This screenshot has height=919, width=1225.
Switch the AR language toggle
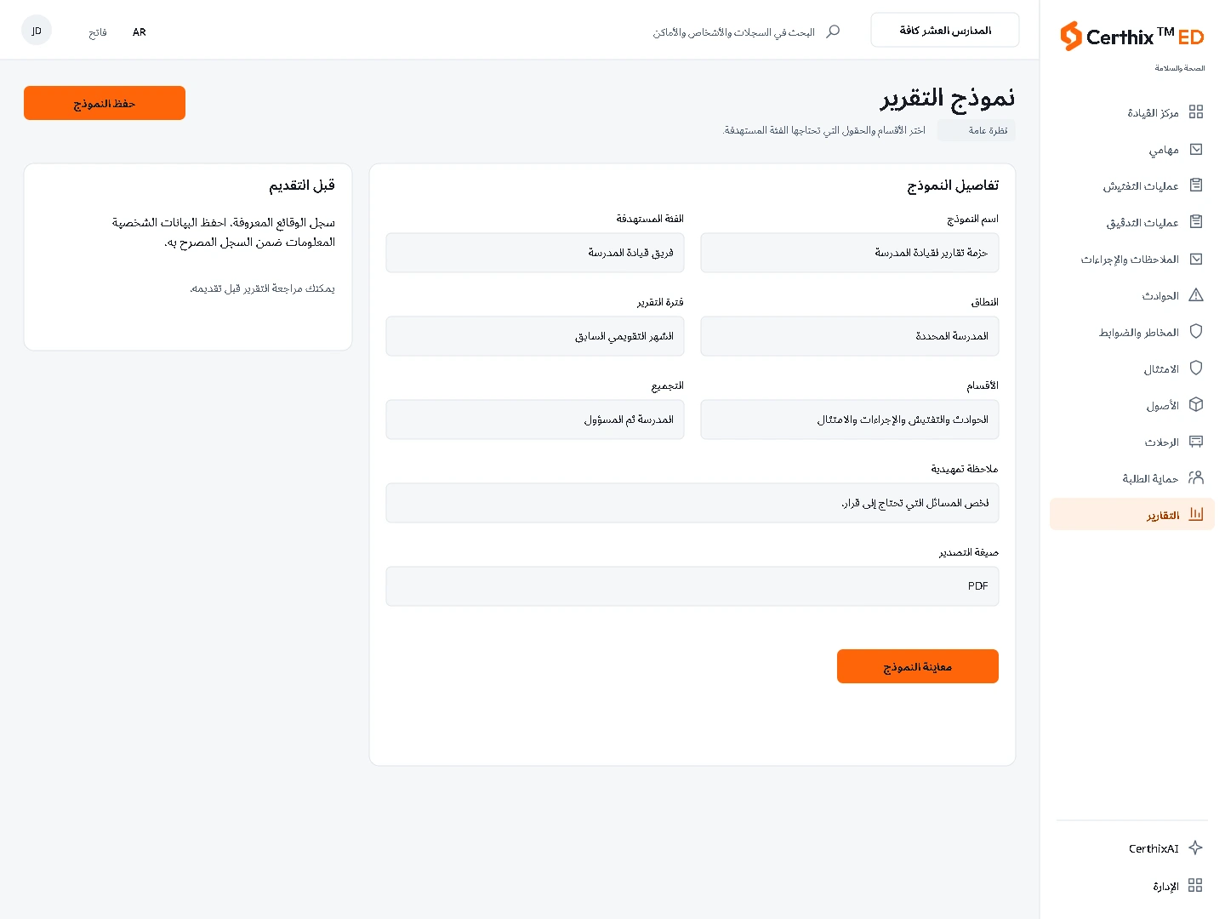[x=140, y=32]
